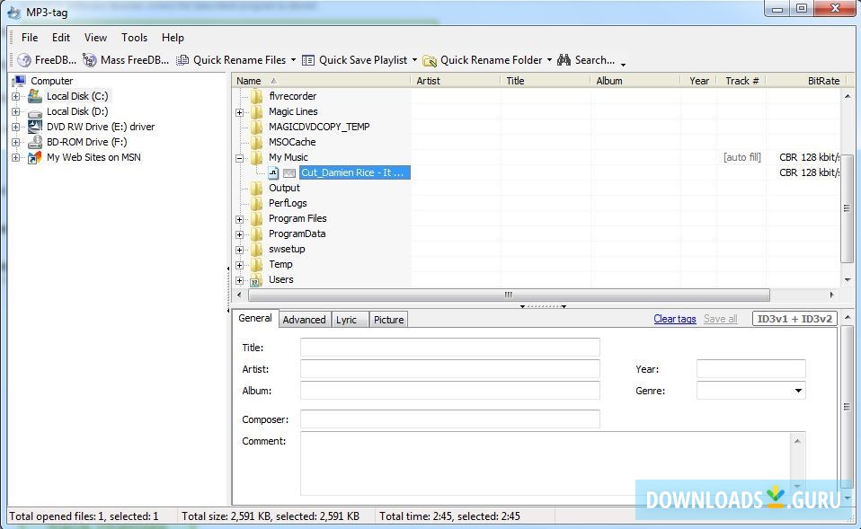Expand the Users folder
The height and width of the screenshot is (529, 861).
[x=239, y=281]
